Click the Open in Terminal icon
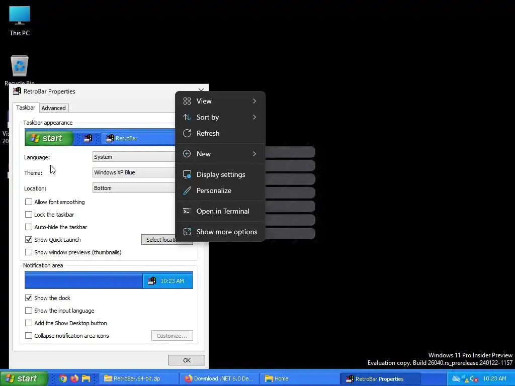Image resolution: width=515 pixels, height=386 pixels. click(x=187, y=211)
